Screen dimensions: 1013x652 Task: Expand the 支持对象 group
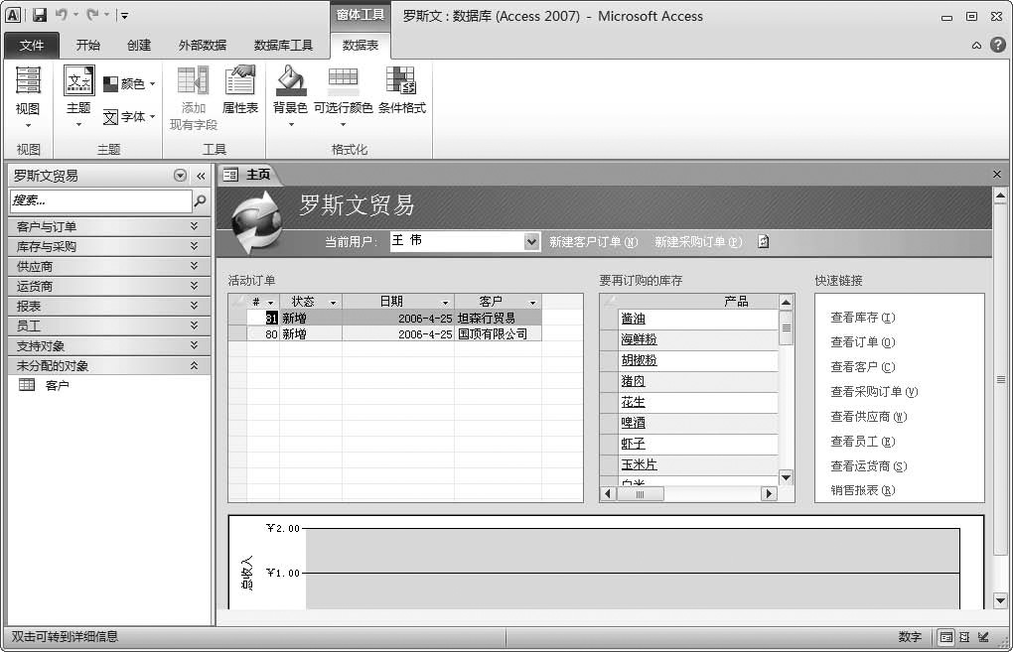click(109, 346)
